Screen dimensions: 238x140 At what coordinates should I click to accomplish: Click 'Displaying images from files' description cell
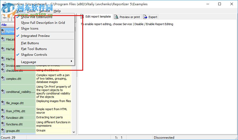53,103
